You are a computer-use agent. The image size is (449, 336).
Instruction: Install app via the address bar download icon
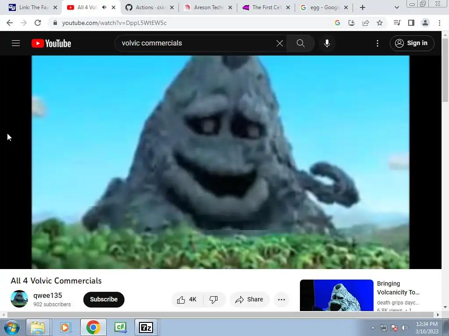coord(351,23)
